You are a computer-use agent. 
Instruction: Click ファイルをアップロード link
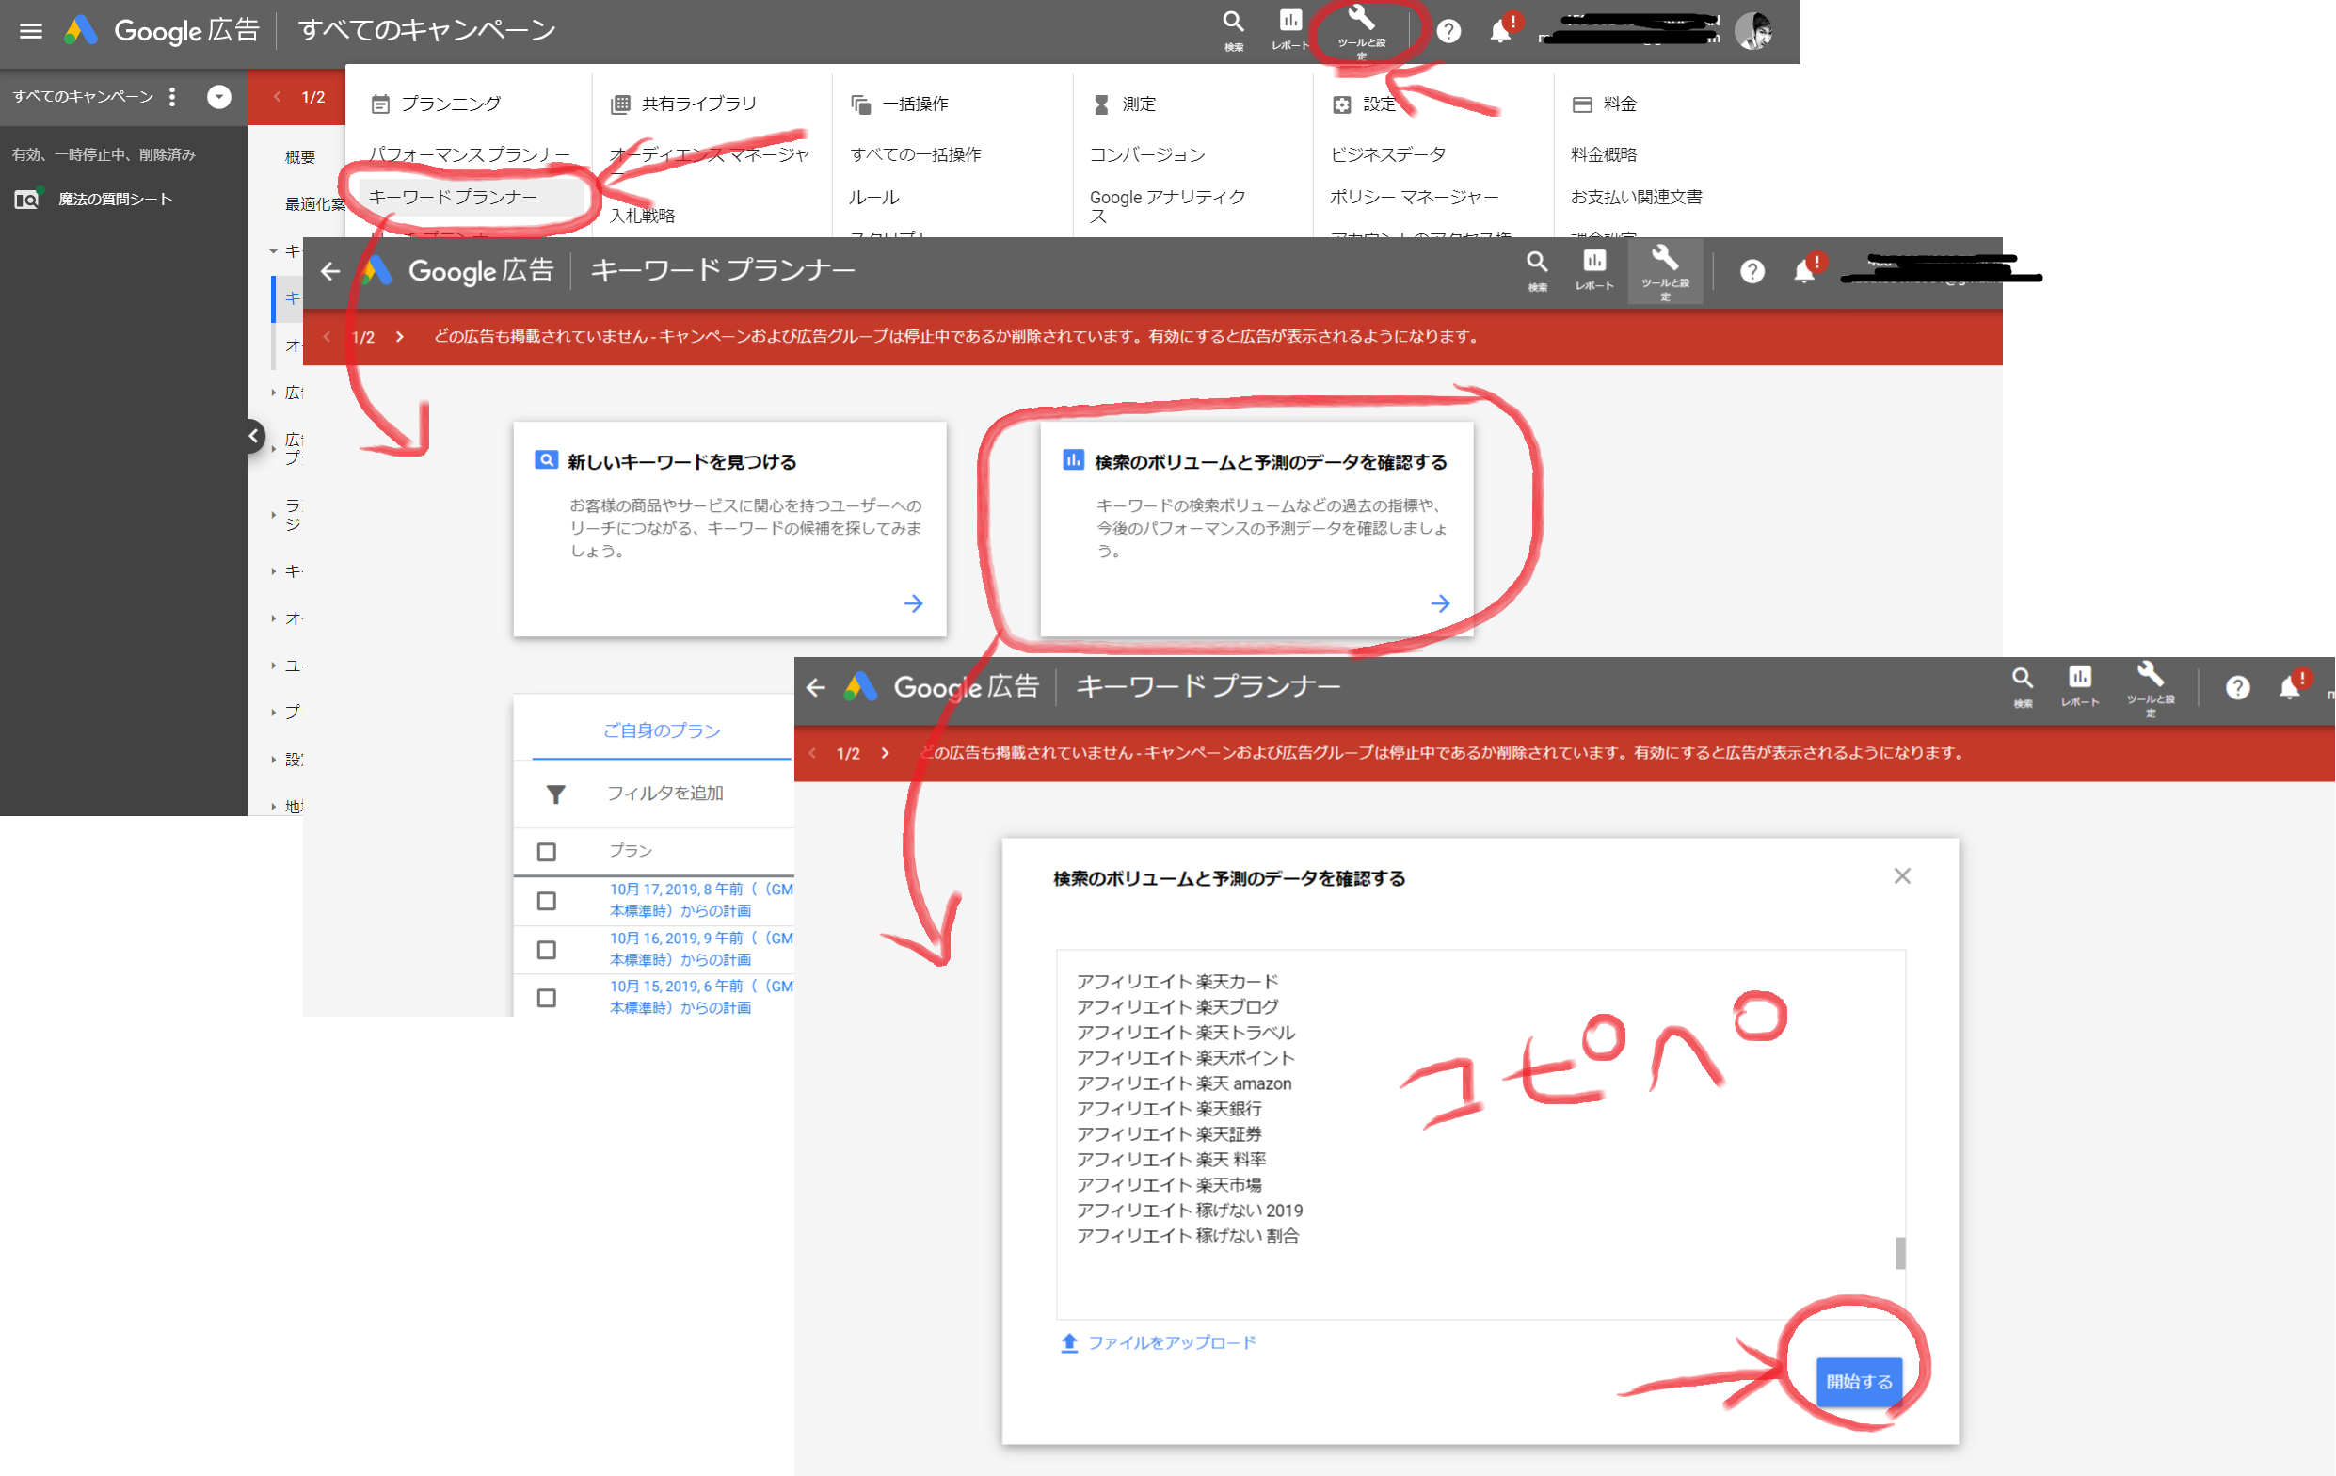(x=1172, y=1342)
